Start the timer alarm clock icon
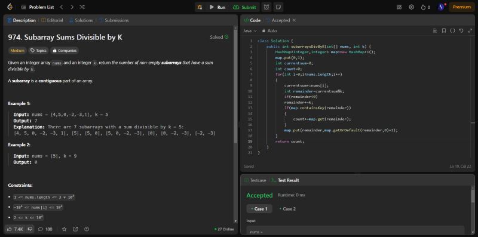The height and width of the screenshot is (237, 478). 266,7
